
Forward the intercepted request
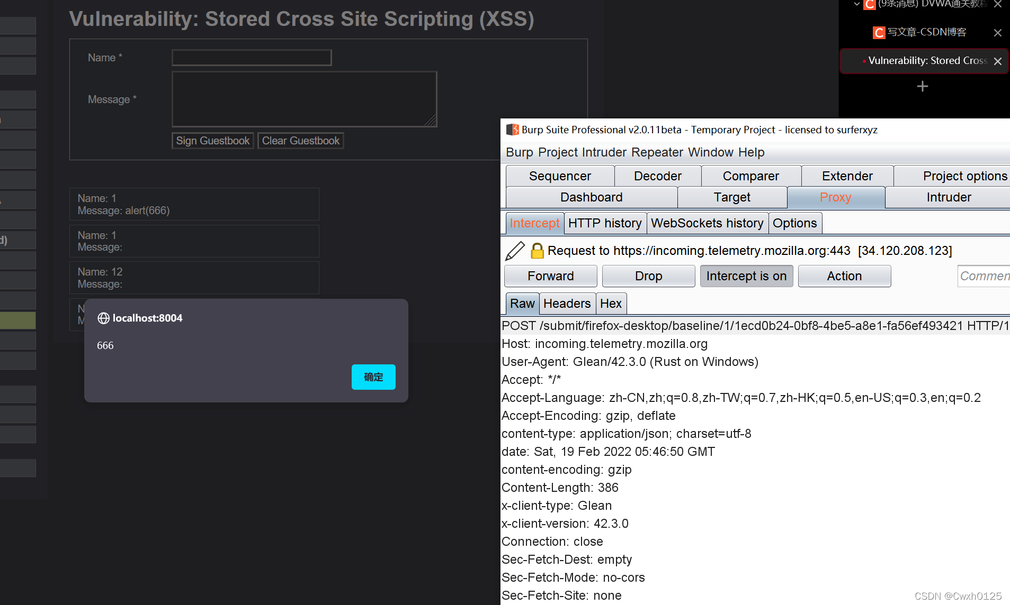coord(551,276)
